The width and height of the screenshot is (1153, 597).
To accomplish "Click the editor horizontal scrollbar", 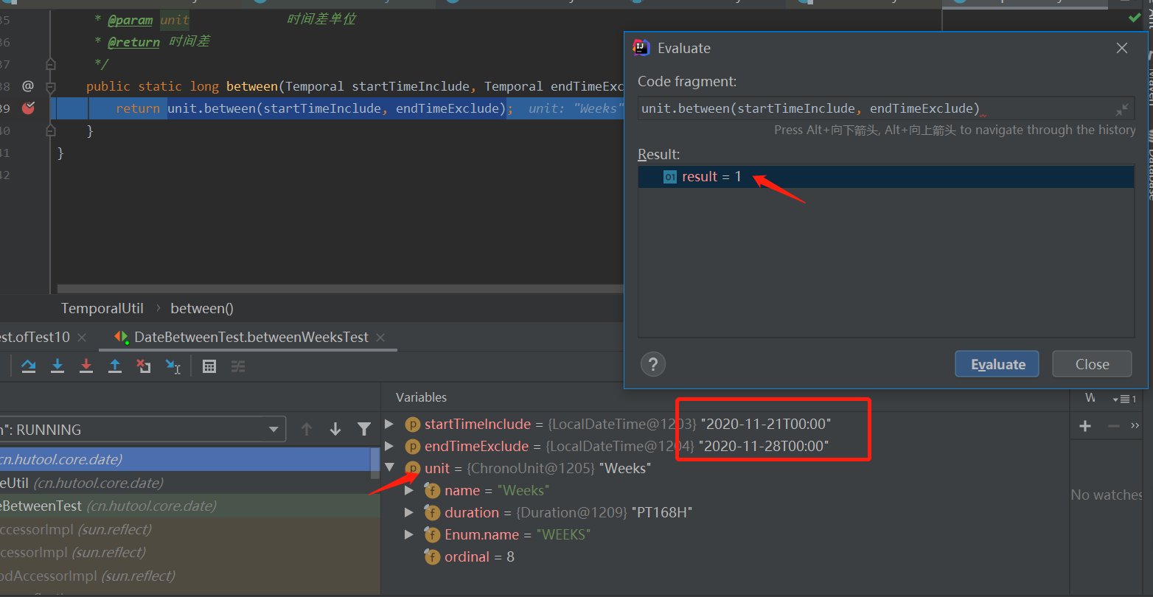I will click(339, 289).
